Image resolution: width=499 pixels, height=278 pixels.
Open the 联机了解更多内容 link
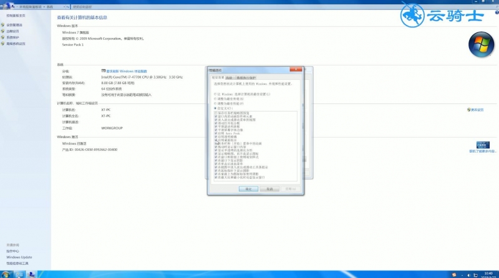click(482, 151)
